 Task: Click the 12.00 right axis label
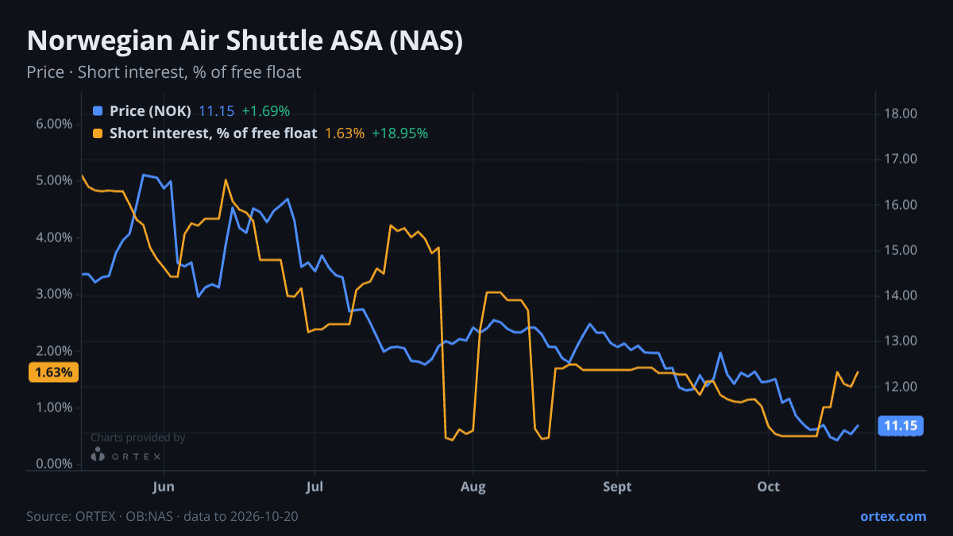coord(901,387)
